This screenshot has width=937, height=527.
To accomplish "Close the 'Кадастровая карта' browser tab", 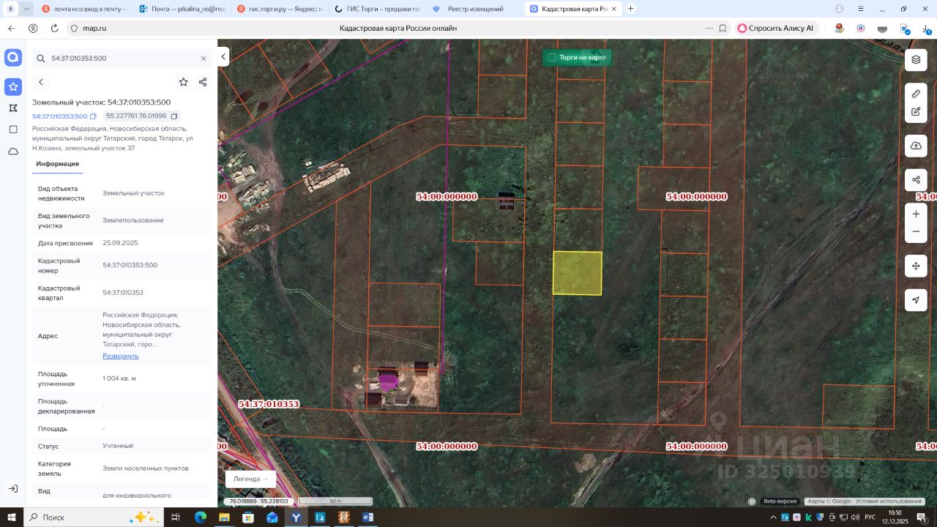I will click(613, 9).
